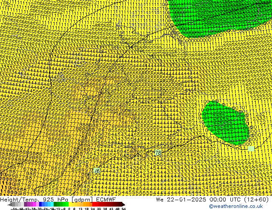The height and width of the screenshot is (210, 272).
Task: Click the orange swatch just before the red section
Action: click(x=91, y=204)
